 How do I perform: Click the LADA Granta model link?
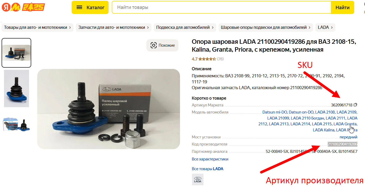[345, 124]
